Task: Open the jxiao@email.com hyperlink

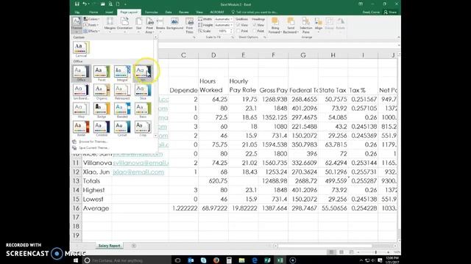Action: click(138, 172)
